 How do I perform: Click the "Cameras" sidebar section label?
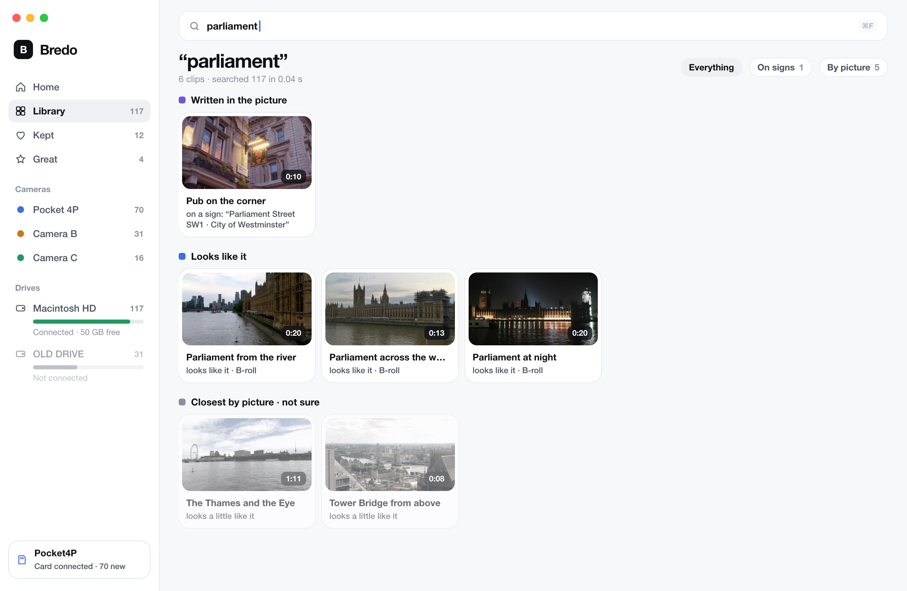pyautogui.click(x=33, y=189)
